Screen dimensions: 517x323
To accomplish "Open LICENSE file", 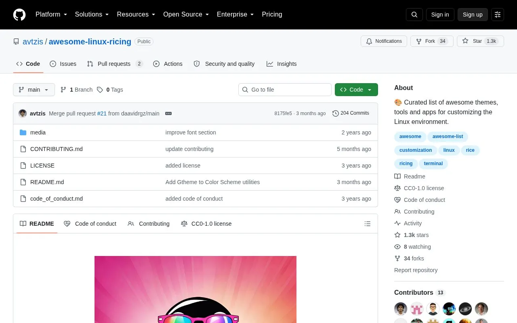I will click(42, 166).
